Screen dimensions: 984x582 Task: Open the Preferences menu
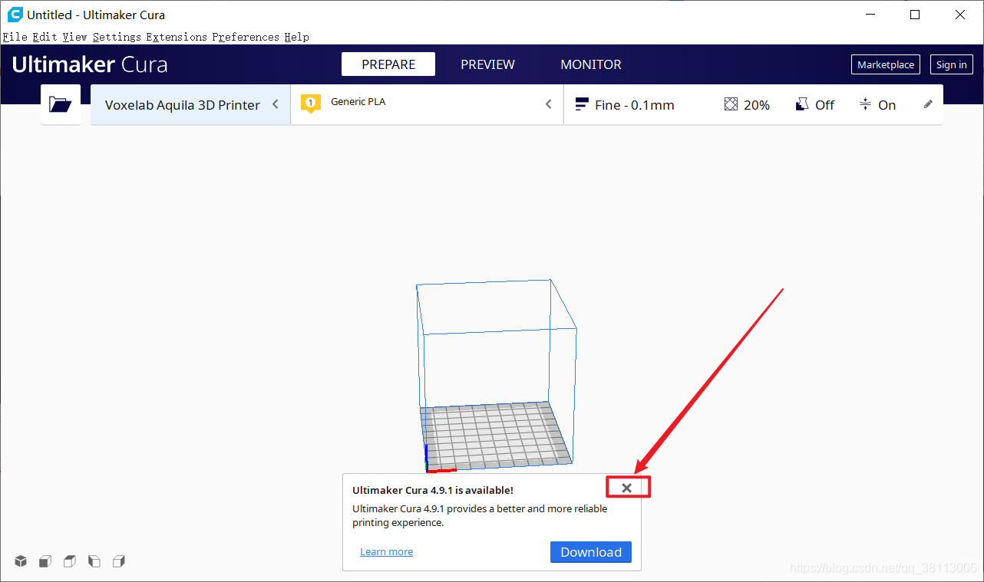[246, 37]
